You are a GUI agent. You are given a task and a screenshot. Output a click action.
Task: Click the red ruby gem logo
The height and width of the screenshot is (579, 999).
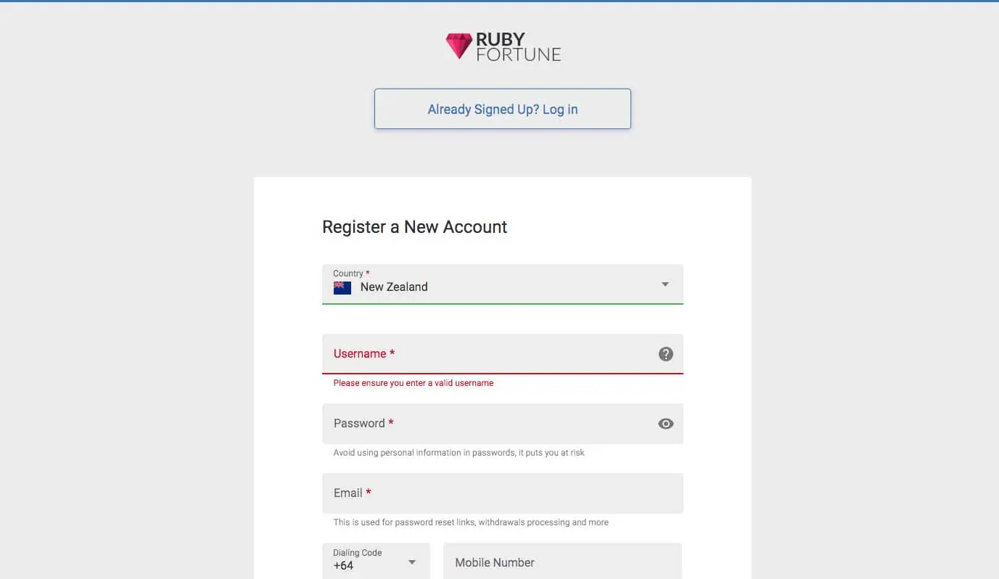click(x=459, y=46)
